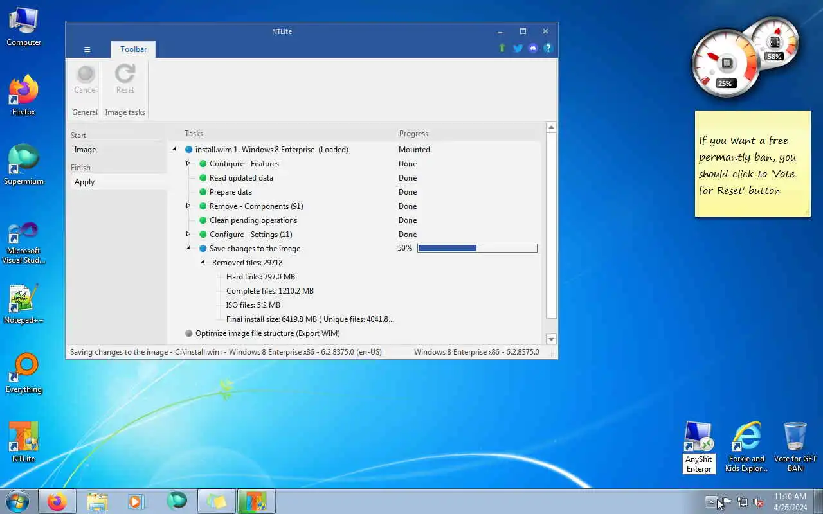
Task: Click the 58% memory gauge gadget
Action: pos(775,42)
